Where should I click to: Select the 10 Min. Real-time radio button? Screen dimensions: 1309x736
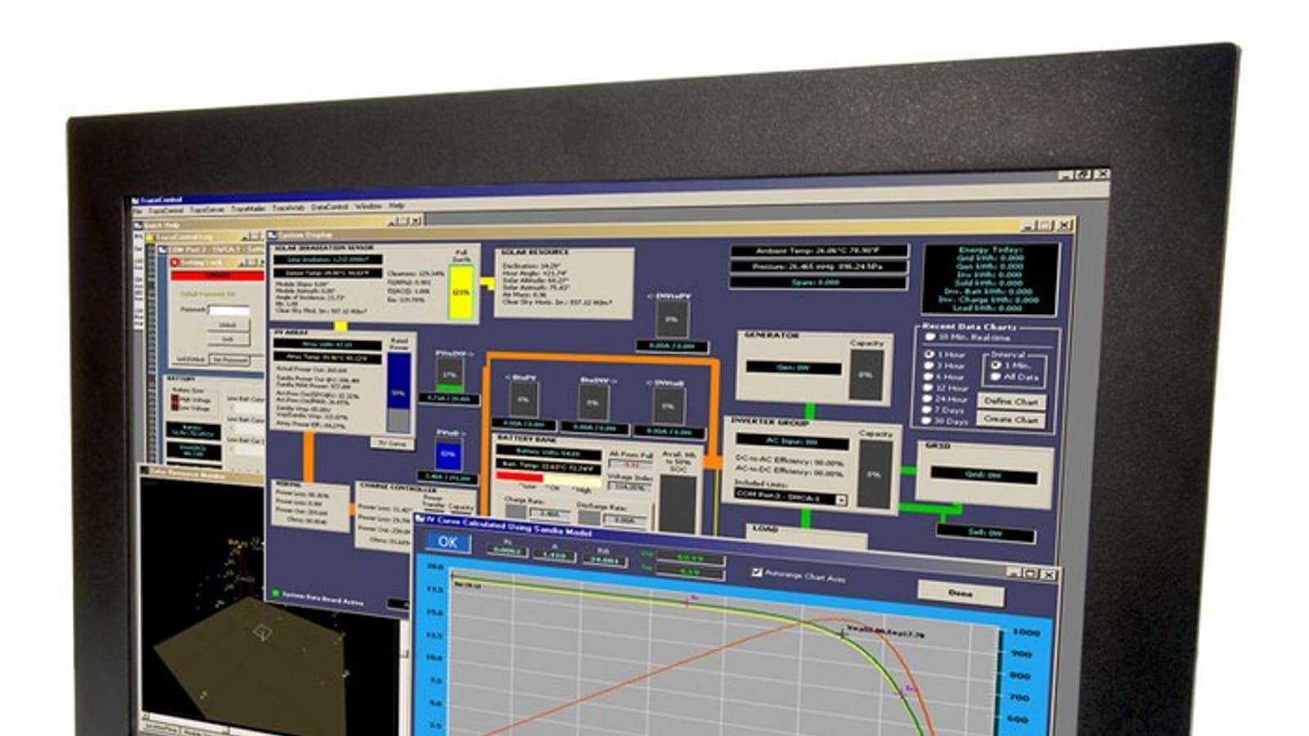point(930,337)
